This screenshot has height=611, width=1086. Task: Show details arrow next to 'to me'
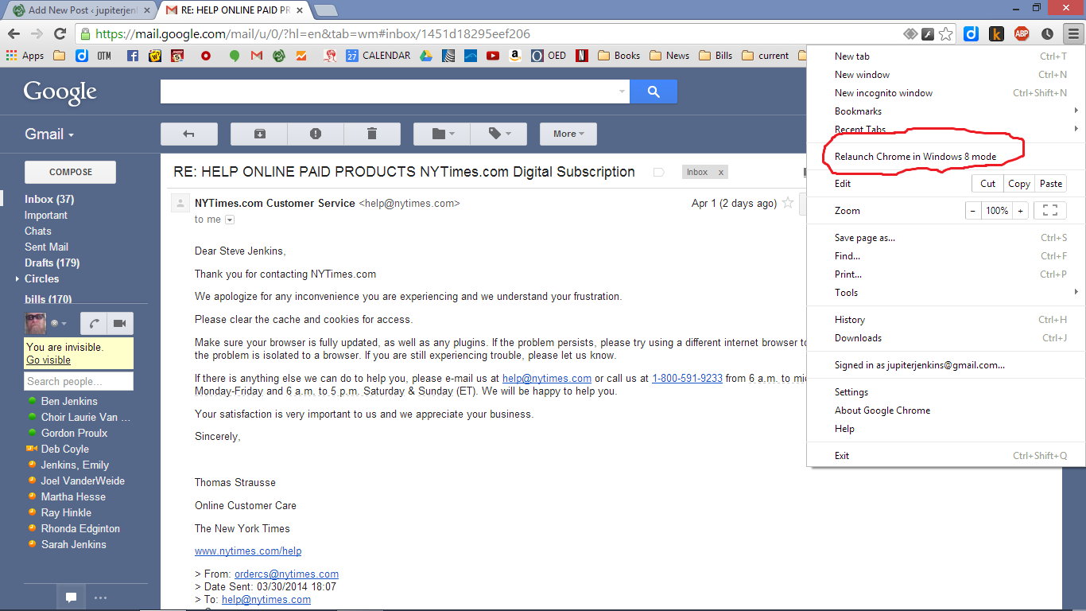tap(230, 220)
